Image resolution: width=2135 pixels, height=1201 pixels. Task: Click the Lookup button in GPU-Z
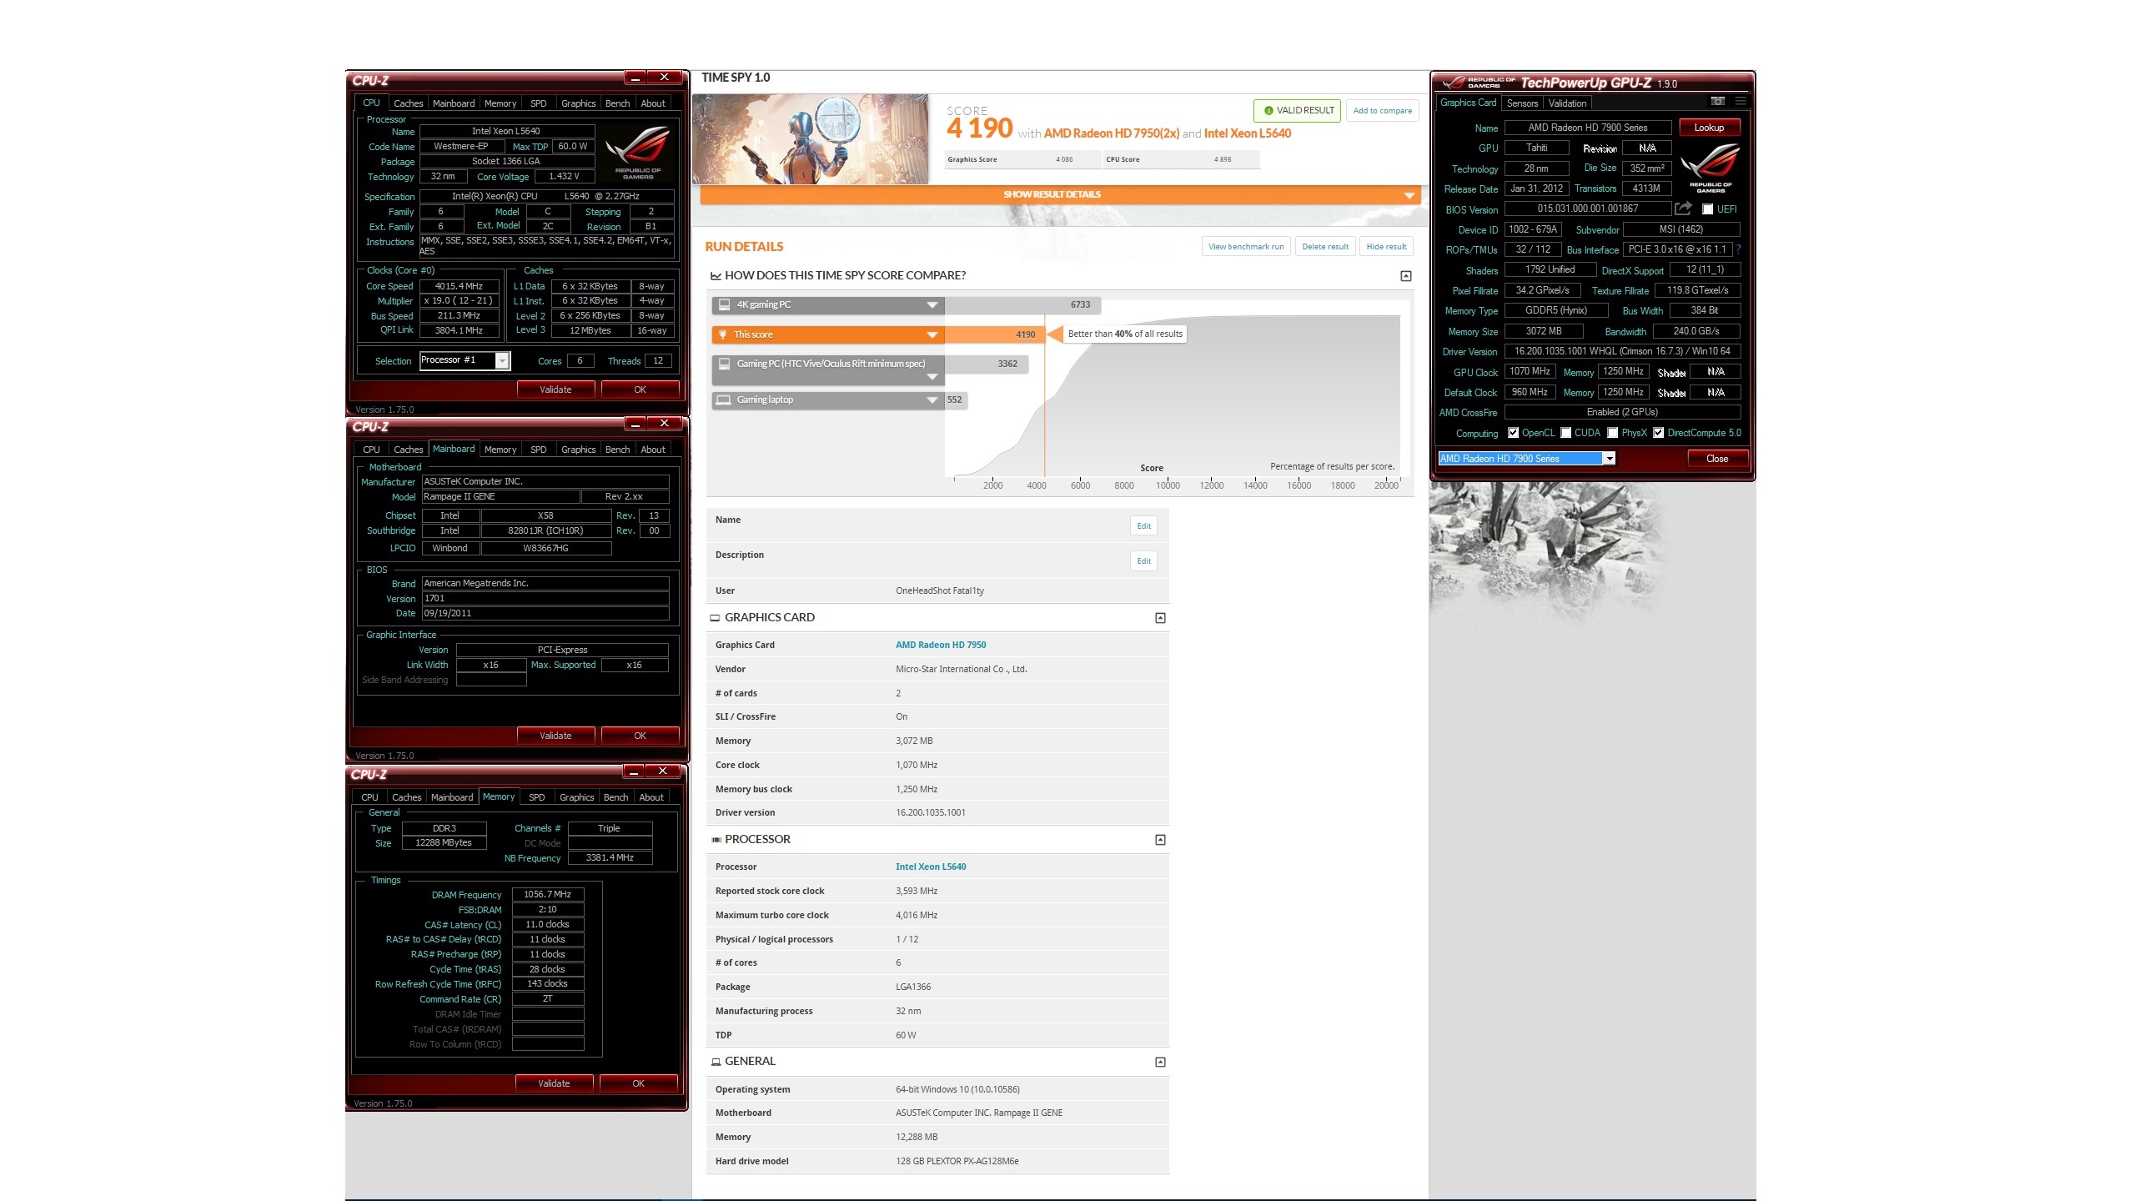point(1709,128)
